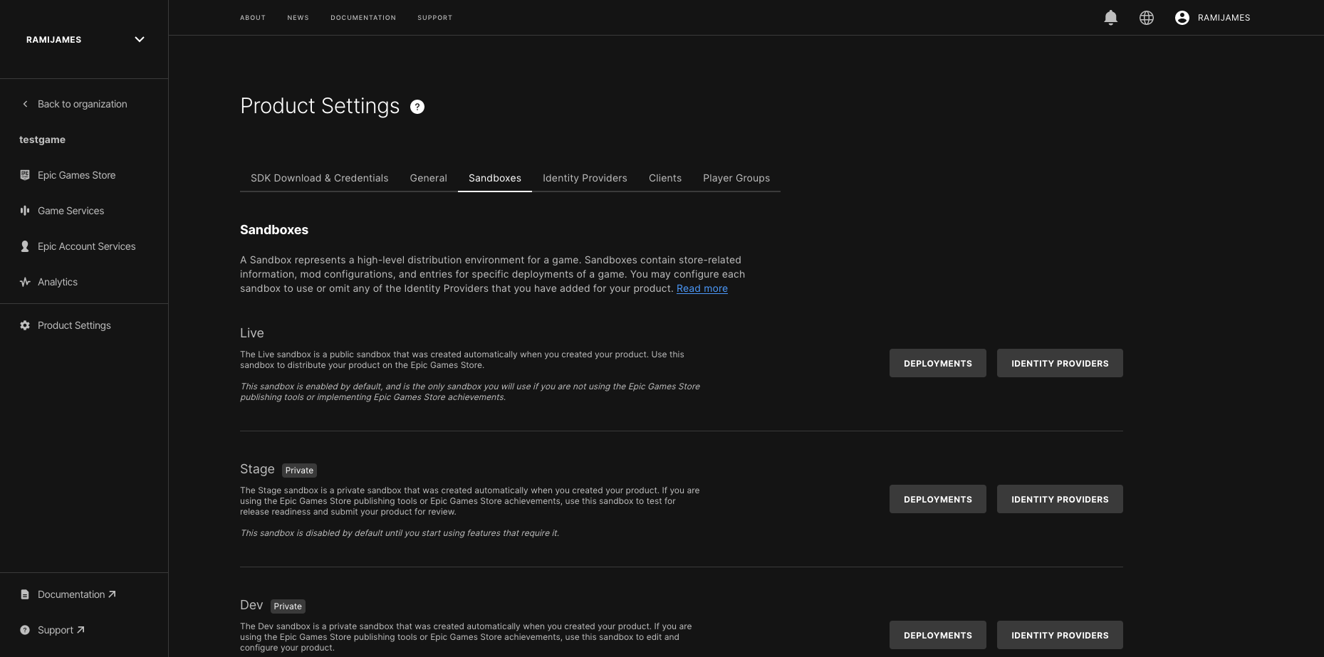Image resolution: width=1324 pixels, height=657 pixels.
Task: Click the Product Settings help question mark
Action: click(x=417, y=107)
